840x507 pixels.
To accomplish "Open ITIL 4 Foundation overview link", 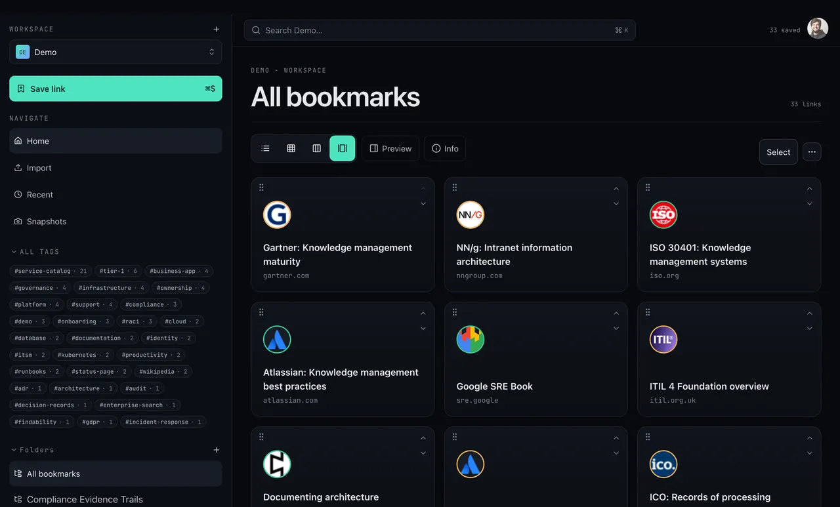I will coord(709,386).
